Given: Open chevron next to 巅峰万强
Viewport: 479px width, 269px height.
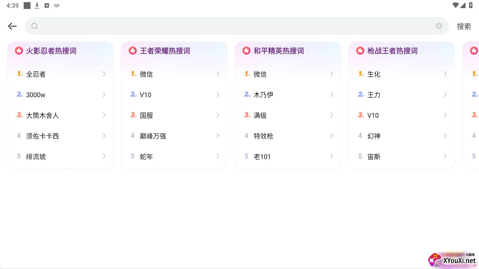Looking at the screenshot, I should (218, 136).
